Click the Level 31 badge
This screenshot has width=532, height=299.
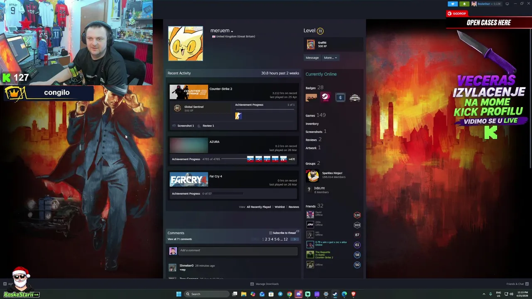point(320,31)
